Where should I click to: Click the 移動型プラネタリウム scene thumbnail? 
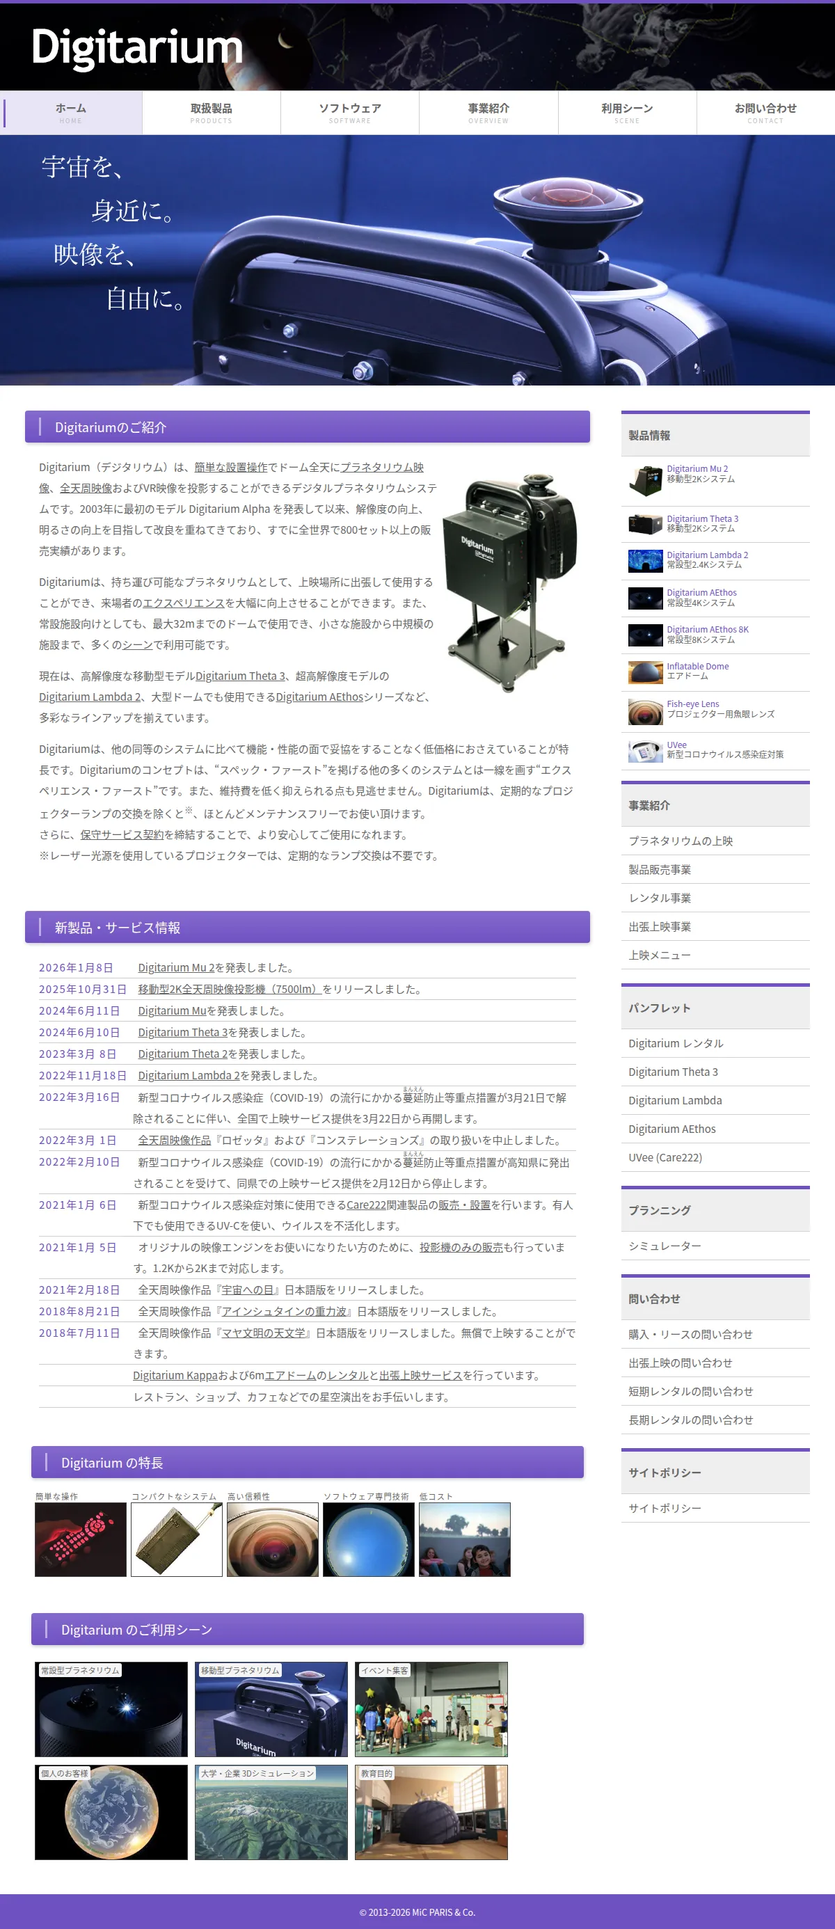pos(271,1710)
